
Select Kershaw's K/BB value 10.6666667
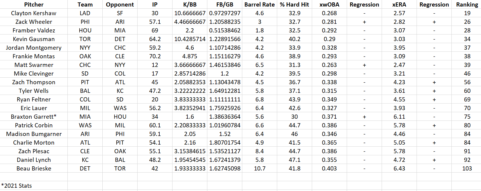click(190, 13)
